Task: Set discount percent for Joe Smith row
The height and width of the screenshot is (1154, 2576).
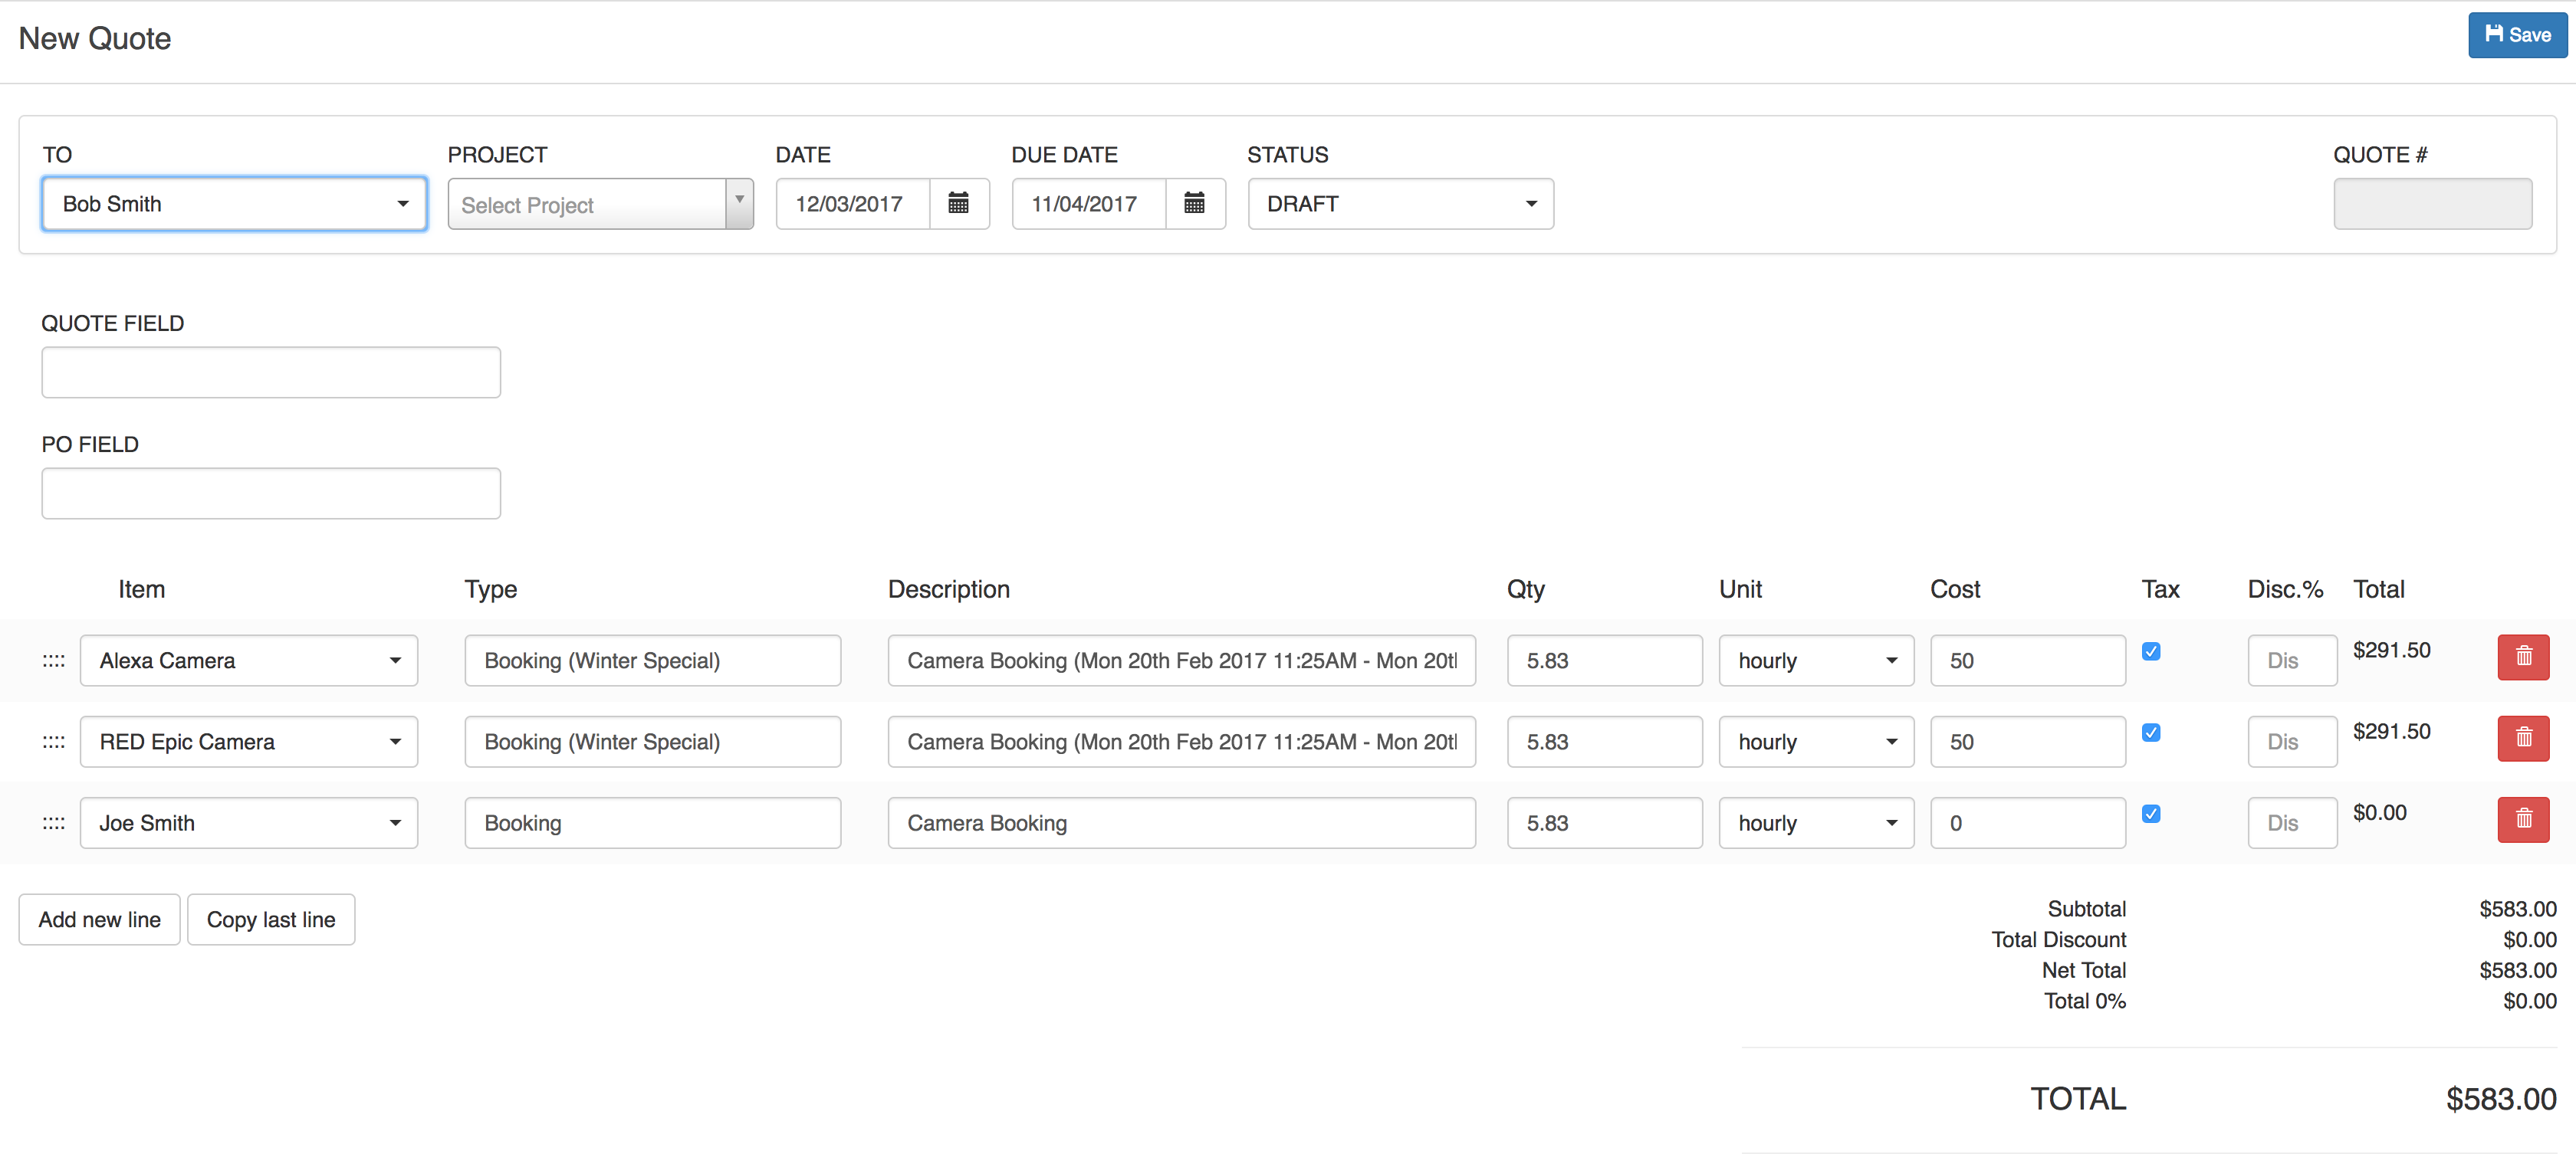Action: tap(2292, 823)
